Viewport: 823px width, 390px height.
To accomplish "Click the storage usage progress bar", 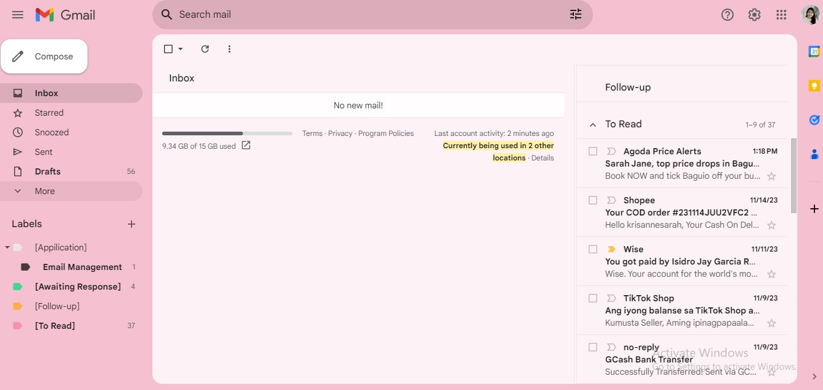I will (x=227, y=133).
